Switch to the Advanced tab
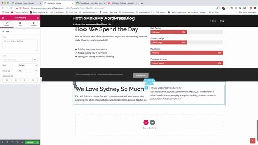258x145 pixels. coord(33,24)
